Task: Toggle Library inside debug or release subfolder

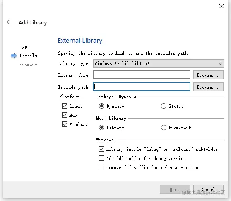Action: [x=101, y=149]
